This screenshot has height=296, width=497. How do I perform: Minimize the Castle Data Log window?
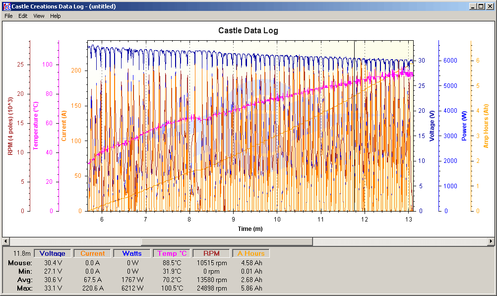[473, 6]
